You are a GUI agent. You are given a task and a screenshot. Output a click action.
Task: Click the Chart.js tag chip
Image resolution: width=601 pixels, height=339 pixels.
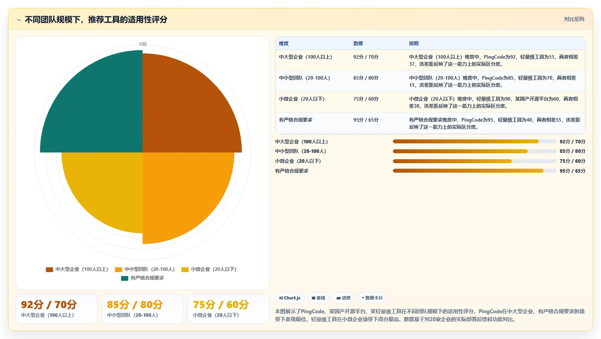pos(290,298)
